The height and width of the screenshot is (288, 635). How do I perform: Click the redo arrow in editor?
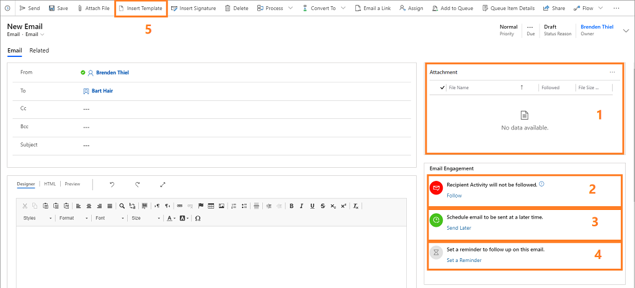point(138,185)
